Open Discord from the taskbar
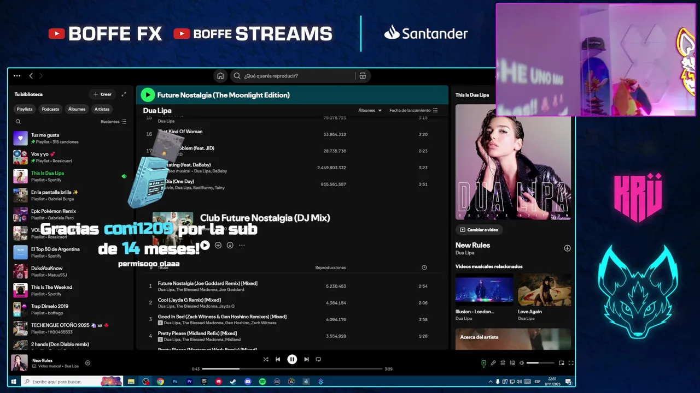 (248, 382)
